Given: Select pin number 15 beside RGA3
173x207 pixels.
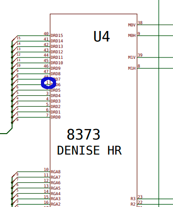Looking at the screenshot, I should tap(46, 197).
